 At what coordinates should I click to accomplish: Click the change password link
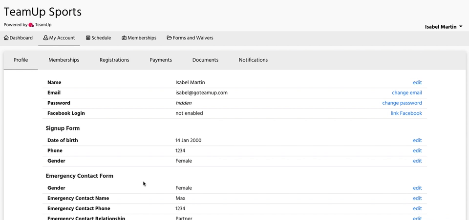point(402,103)
